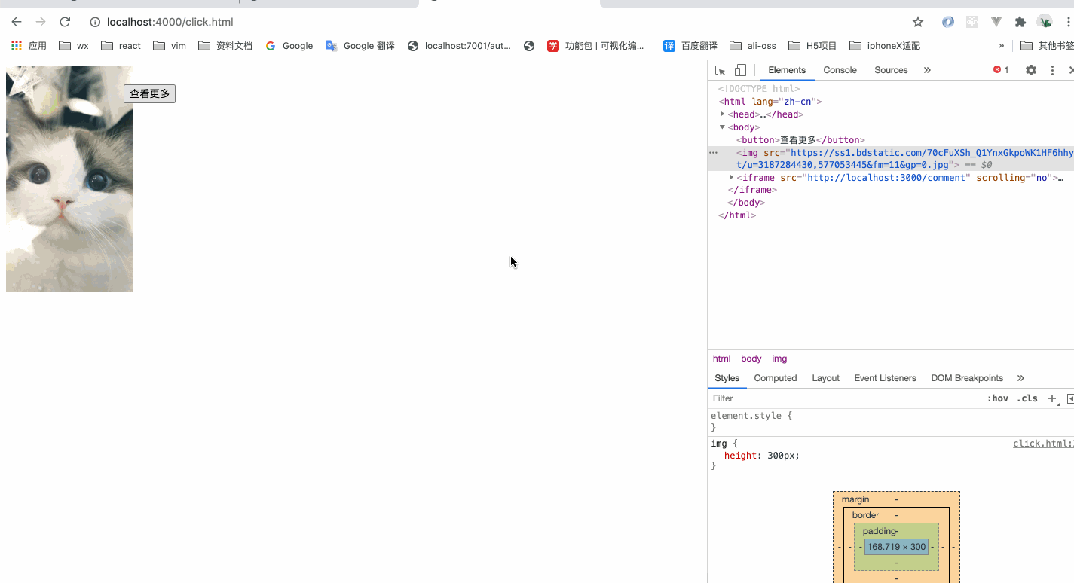
Task: Toggle element state with the :hov control
Action: point(998,398)
